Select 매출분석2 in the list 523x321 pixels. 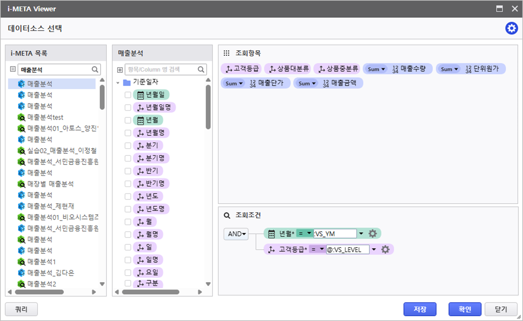(x=42, y=284)
